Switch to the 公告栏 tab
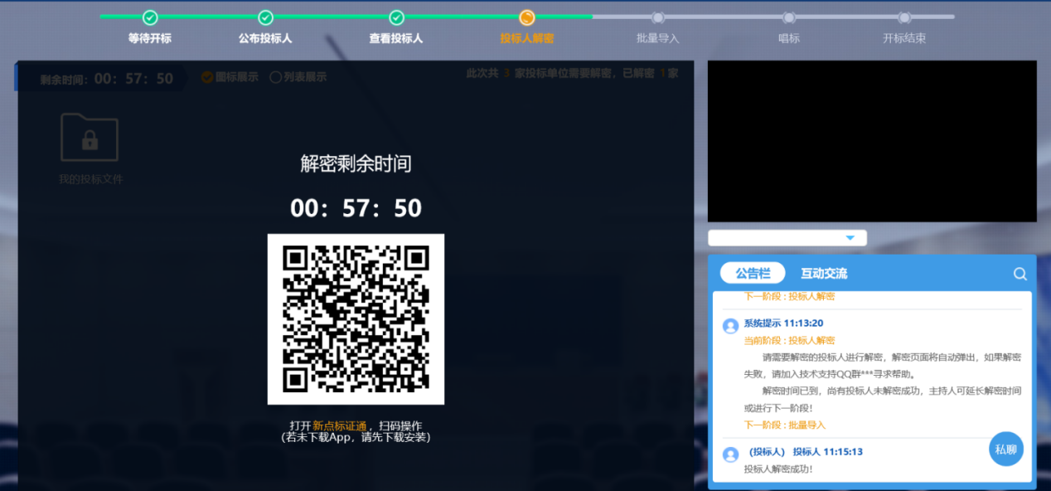Screen dimensions: 1051x491 [753, 273]
